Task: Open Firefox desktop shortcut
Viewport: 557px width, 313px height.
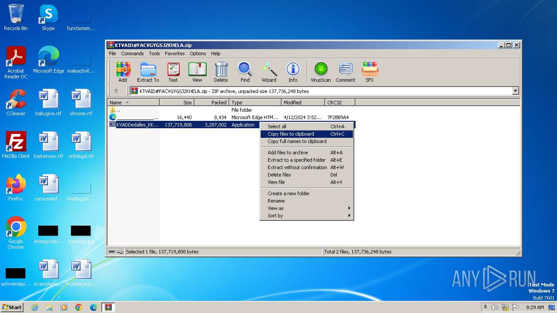Action: [x=16, y=188]
